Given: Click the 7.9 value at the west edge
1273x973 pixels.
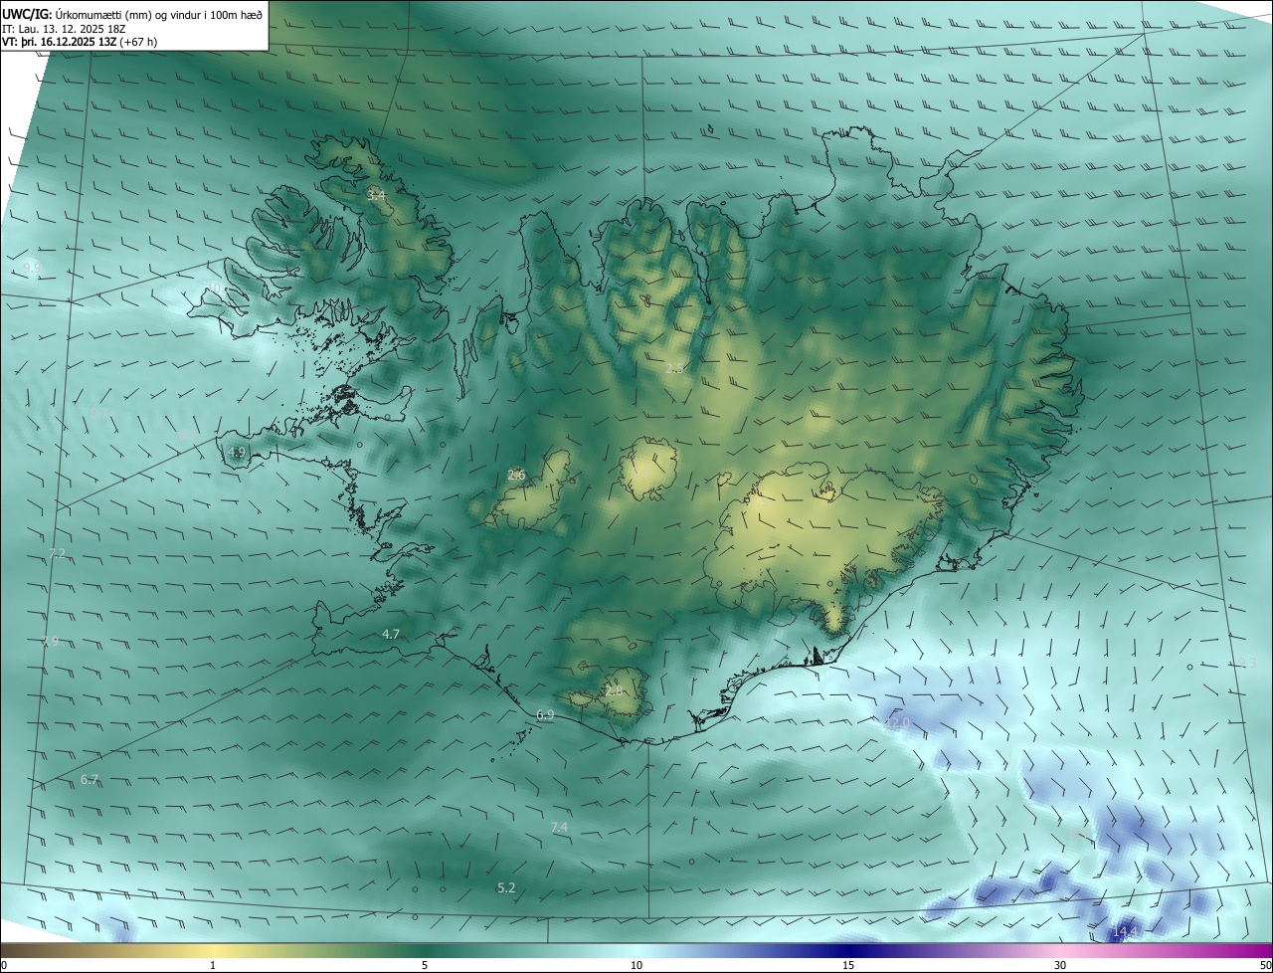Looking at the screenshot, I should (51, 642).
